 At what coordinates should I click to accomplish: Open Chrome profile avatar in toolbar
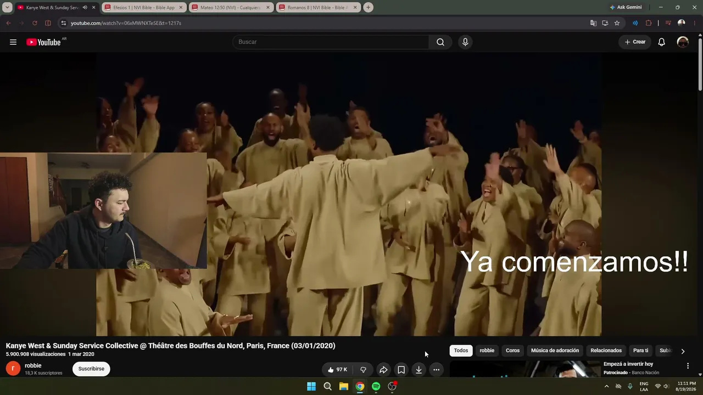tap(682, 23)
